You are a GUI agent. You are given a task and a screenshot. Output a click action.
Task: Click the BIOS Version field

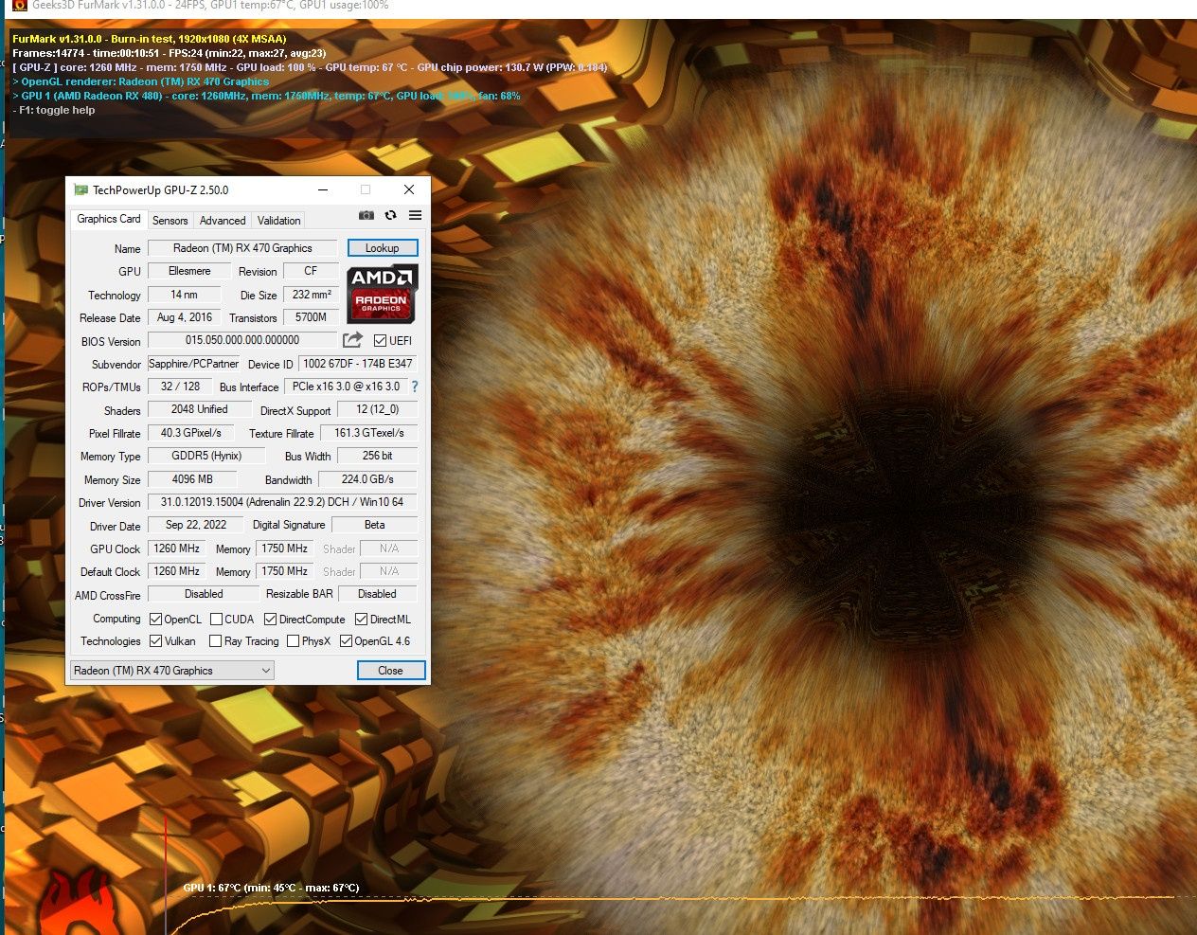tap(242, 340)
